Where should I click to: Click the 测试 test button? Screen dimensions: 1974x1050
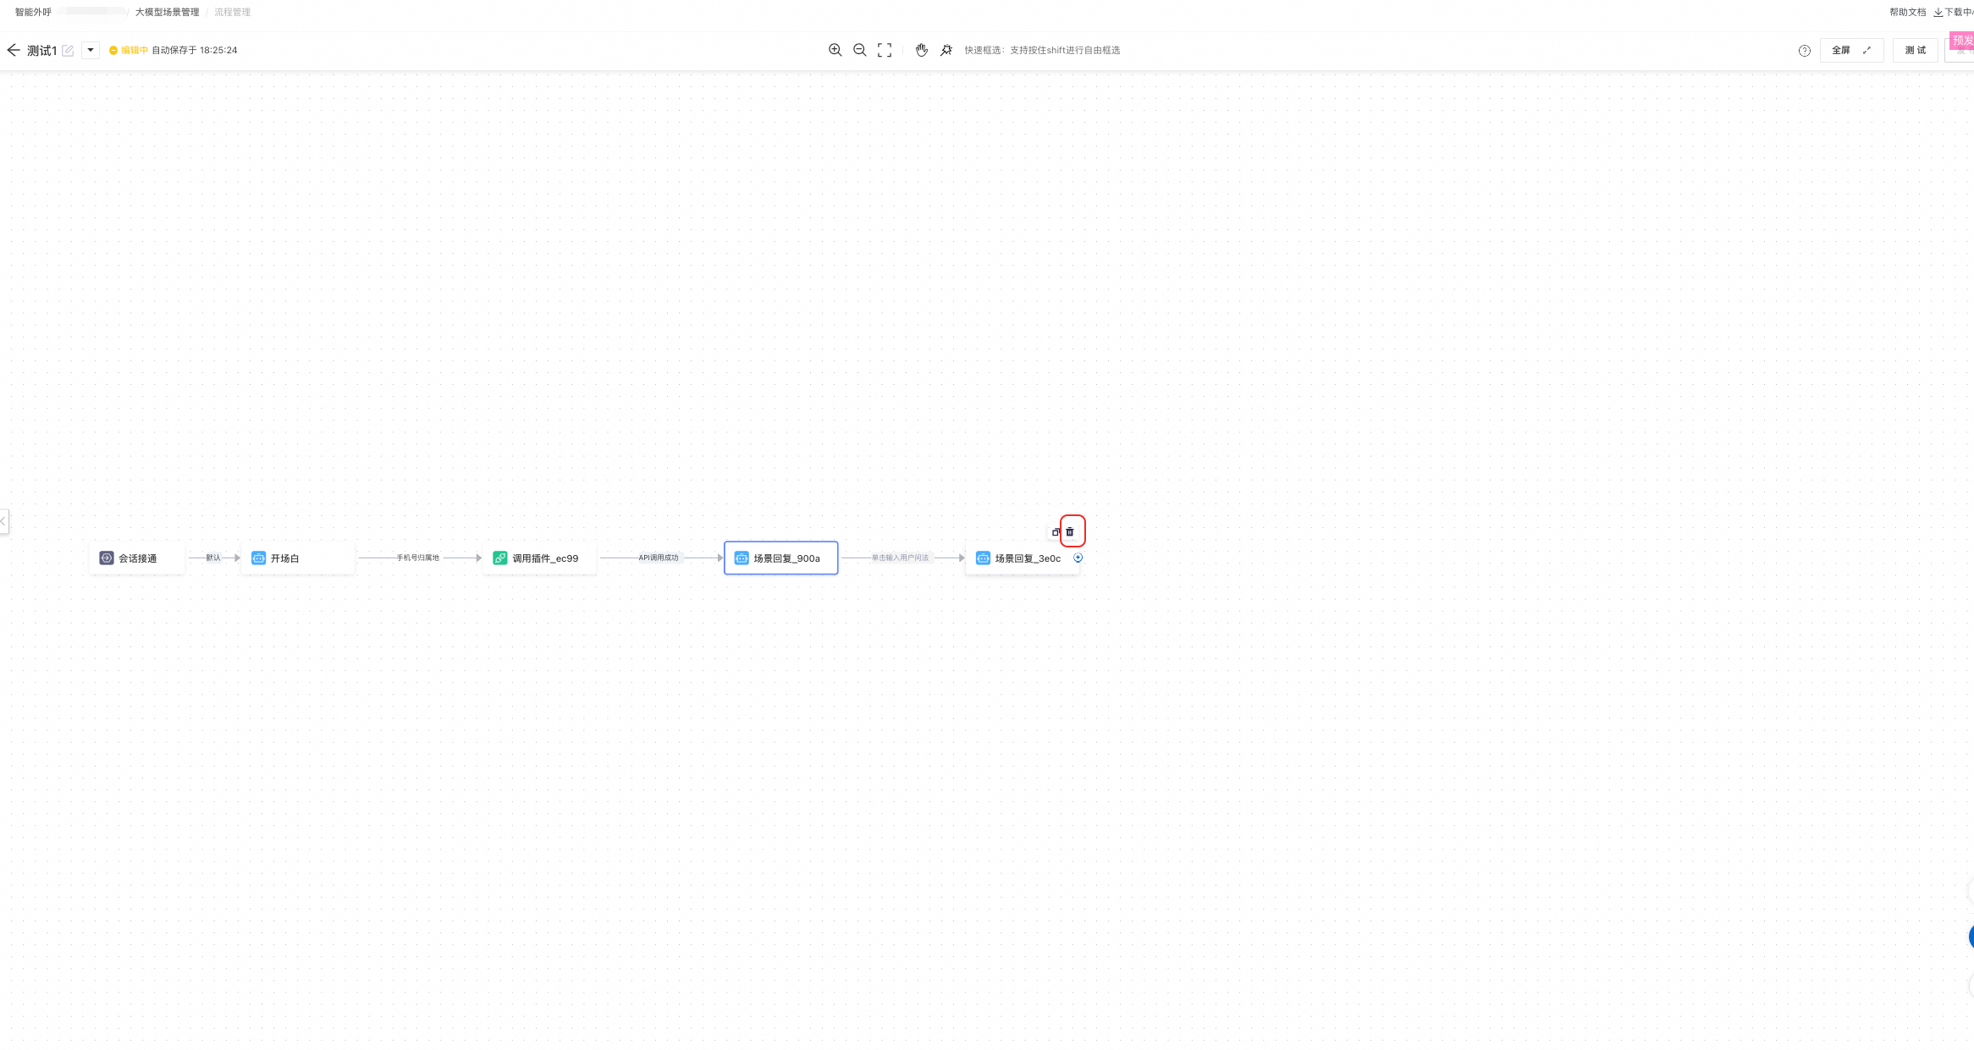coord(1916,51)
